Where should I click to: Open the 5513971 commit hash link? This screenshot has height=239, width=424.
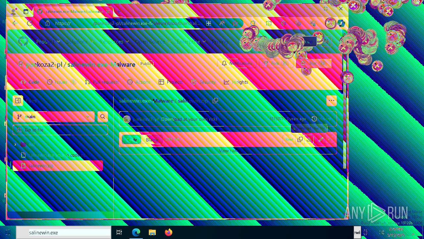click(276, 119)
